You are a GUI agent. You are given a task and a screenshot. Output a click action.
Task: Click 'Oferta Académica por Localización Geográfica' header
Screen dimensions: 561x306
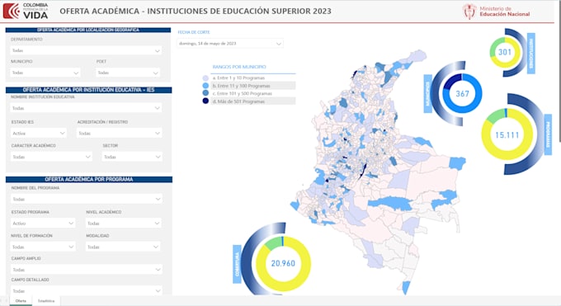(88, 30)
